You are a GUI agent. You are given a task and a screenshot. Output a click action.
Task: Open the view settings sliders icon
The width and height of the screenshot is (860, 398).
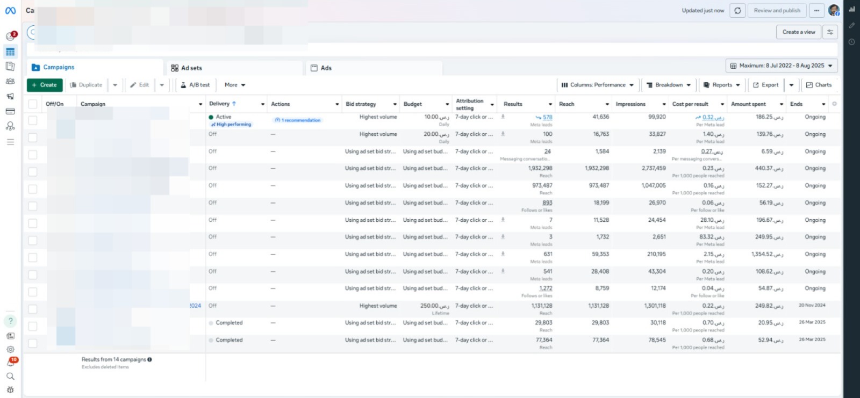click(x=830, y=32)
